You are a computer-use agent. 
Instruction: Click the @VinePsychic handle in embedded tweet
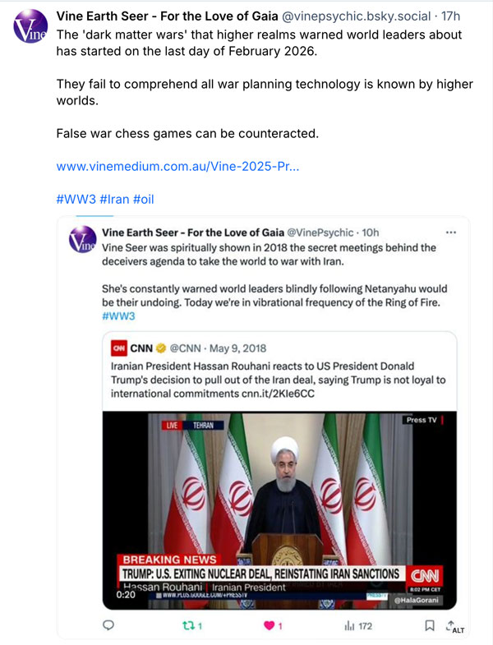pyautogui.click(x=321, y=233)
